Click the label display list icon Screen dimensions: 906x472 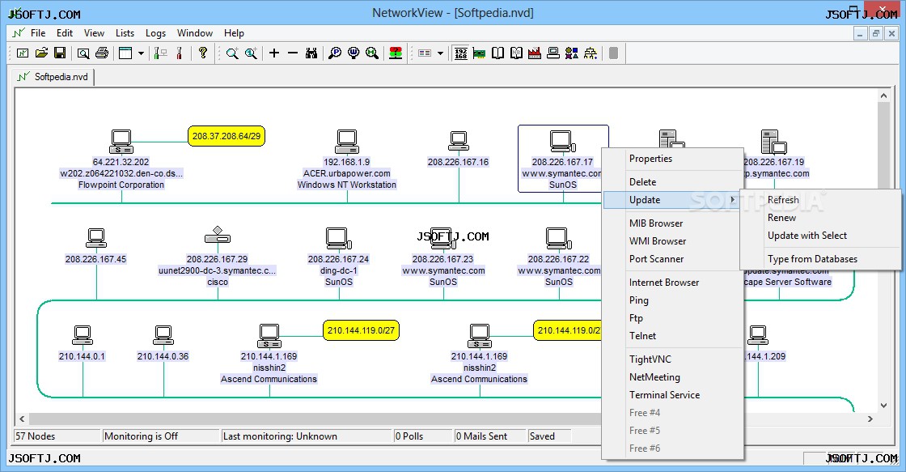pyautogui.click(x=425, y=53)
